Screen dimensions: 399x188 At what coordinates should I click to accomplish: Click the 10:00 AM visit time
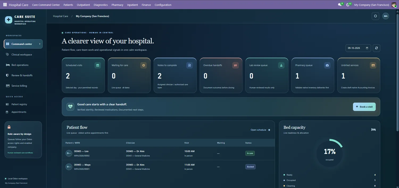[x=189, y=151]
